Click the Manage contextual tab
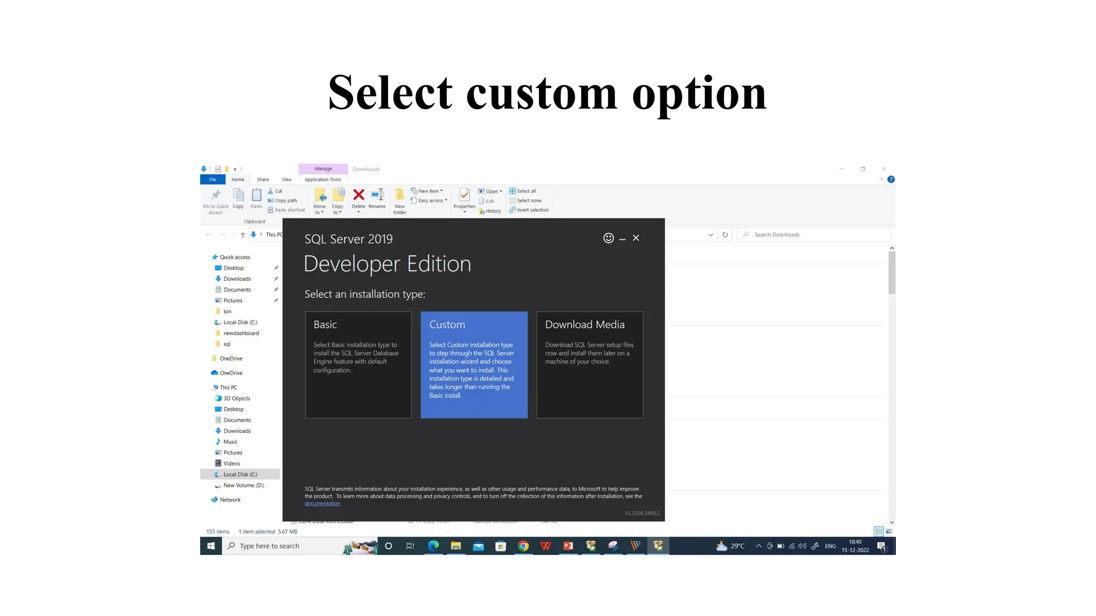The width and height of the screenshot is (1096, 616). pyautogui.click(x=323, y=169)
